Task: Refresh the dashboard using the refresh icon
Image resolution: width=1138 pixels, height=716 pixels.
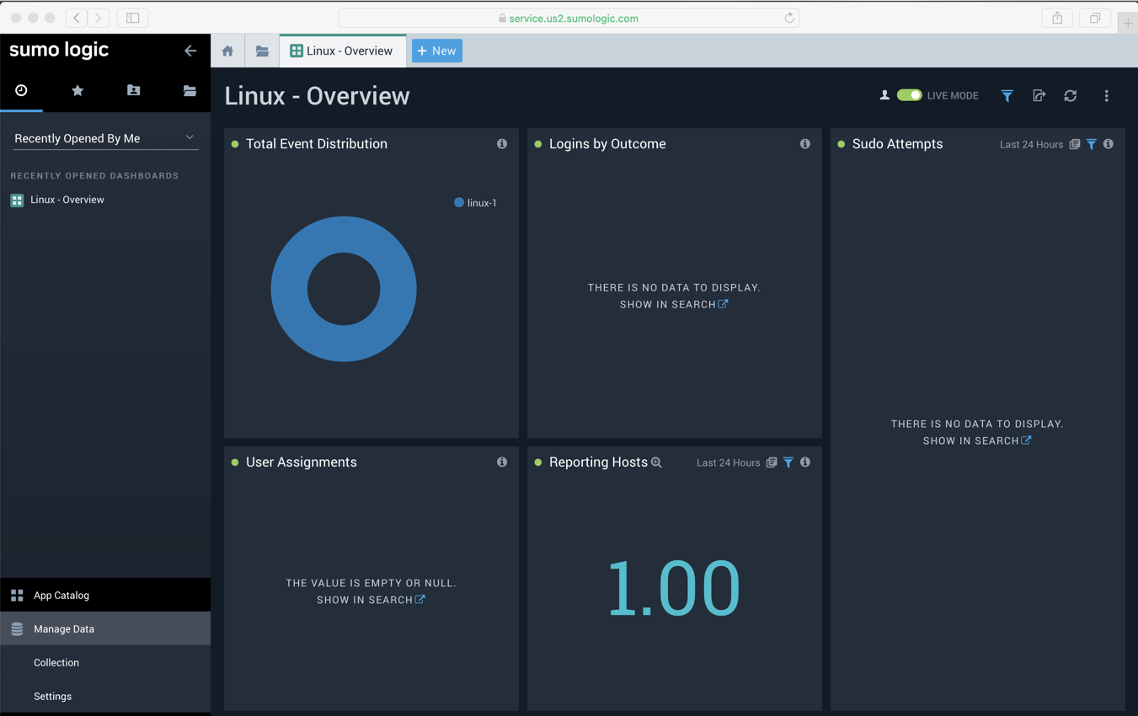Action: [1071, 96]
